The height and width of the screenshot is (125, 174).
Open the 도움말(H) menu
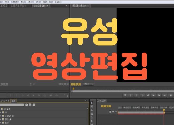[x=58, y=2]
